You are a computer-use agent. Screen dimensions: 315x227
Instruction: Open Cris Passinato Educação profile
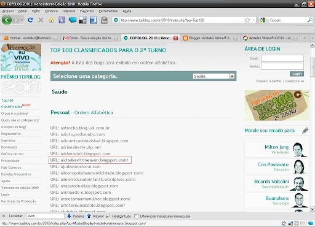[276, 167]
